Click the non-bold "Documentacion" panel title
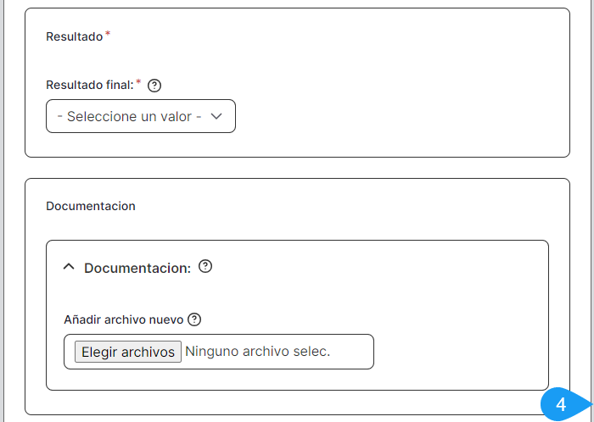Screen dimensions: 594x422 (x=91, y=206)
